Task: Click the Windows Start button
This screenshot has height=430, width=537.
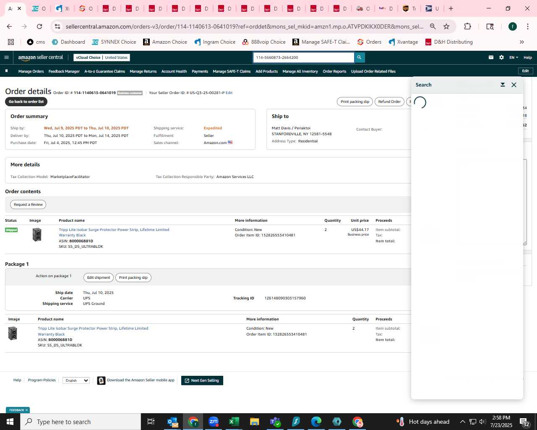Action: click(10, 422)
